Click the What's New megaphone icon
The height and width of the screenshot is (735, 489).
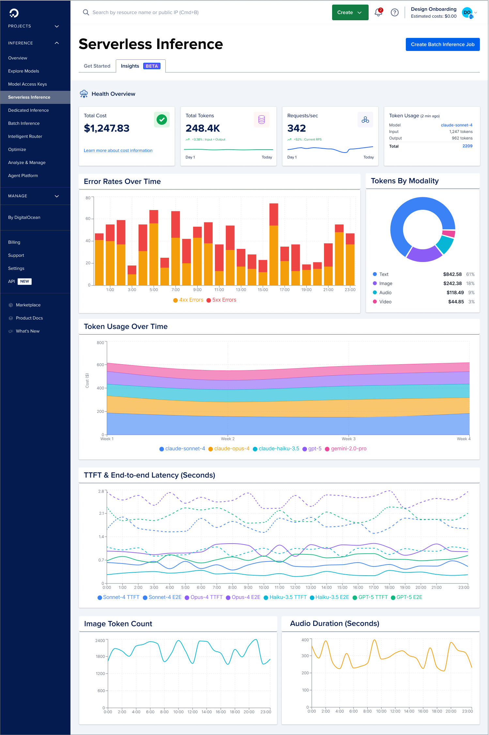11,331
